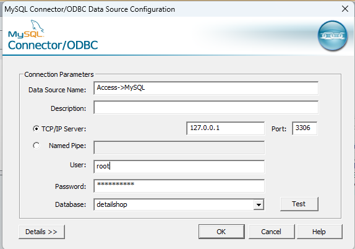Screen dimensions: 355x249
Task: Click the disabled Named Pipe text field
Action: point(179,147)
